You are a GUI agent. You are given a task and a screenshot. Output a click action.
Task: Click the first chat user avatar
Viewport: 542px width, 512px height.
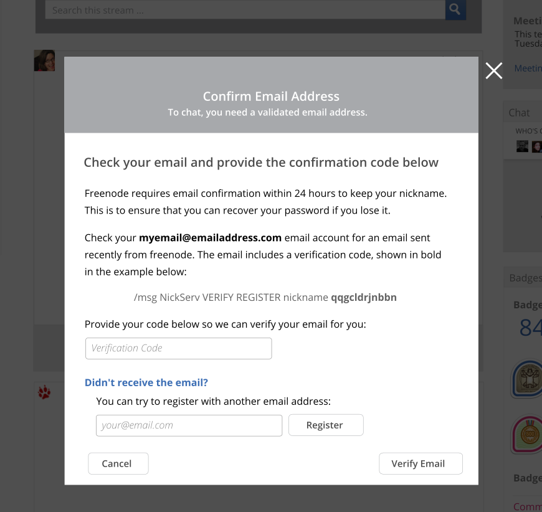(522, 146)
